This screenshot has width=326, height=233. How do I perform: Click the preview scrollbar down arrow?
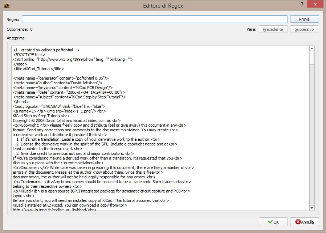click(312, 208)
